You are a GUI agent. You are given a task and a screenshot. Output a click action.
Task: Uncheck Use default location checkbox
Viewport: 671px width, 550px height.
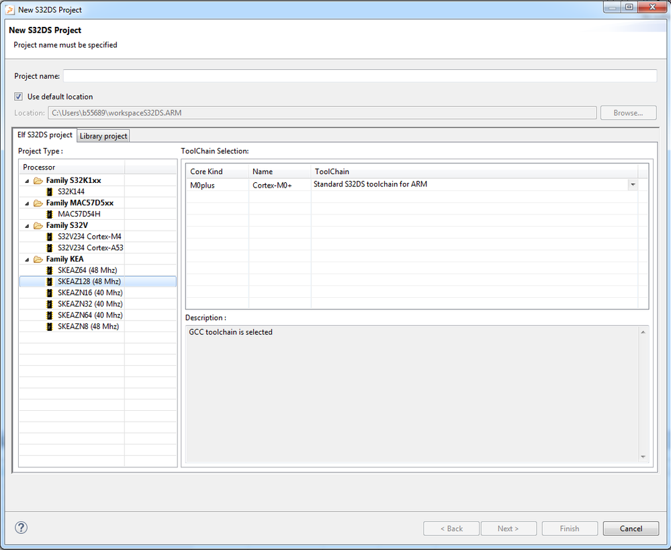click(18, 96)
